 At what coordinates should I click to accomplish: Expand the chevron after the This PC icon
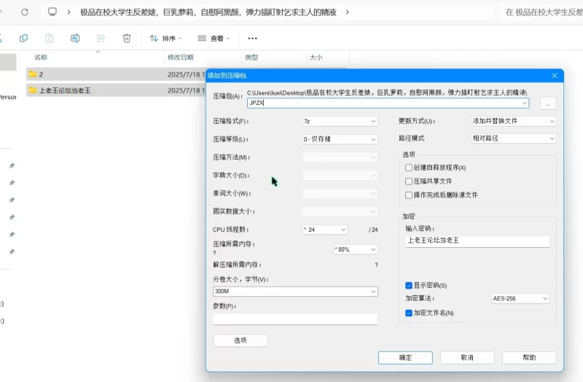(x=69, y=12)
